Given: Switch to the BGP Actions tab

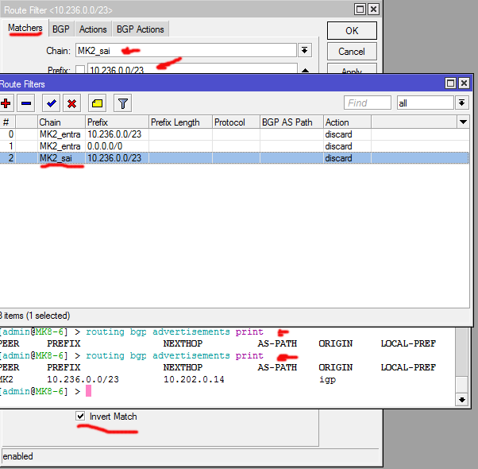Looking at the screenshot, I should tap(141, 29).
